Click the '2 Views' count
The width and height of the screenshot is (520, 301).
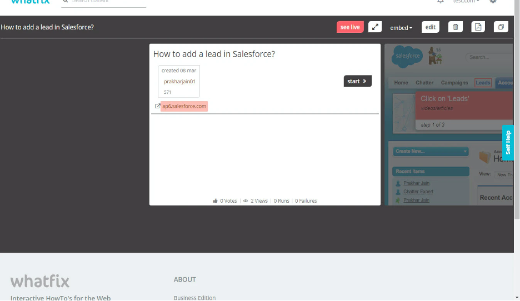coord(259,201)
